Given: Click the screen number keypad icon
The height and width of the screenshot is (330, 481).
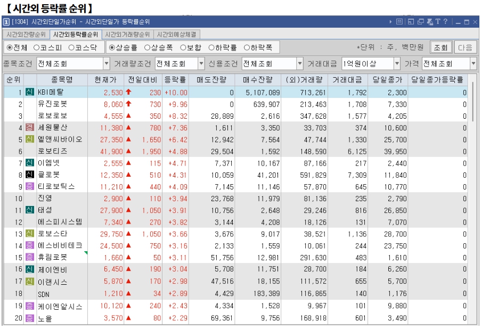Looking at the screenshot, I should point(400,22).
